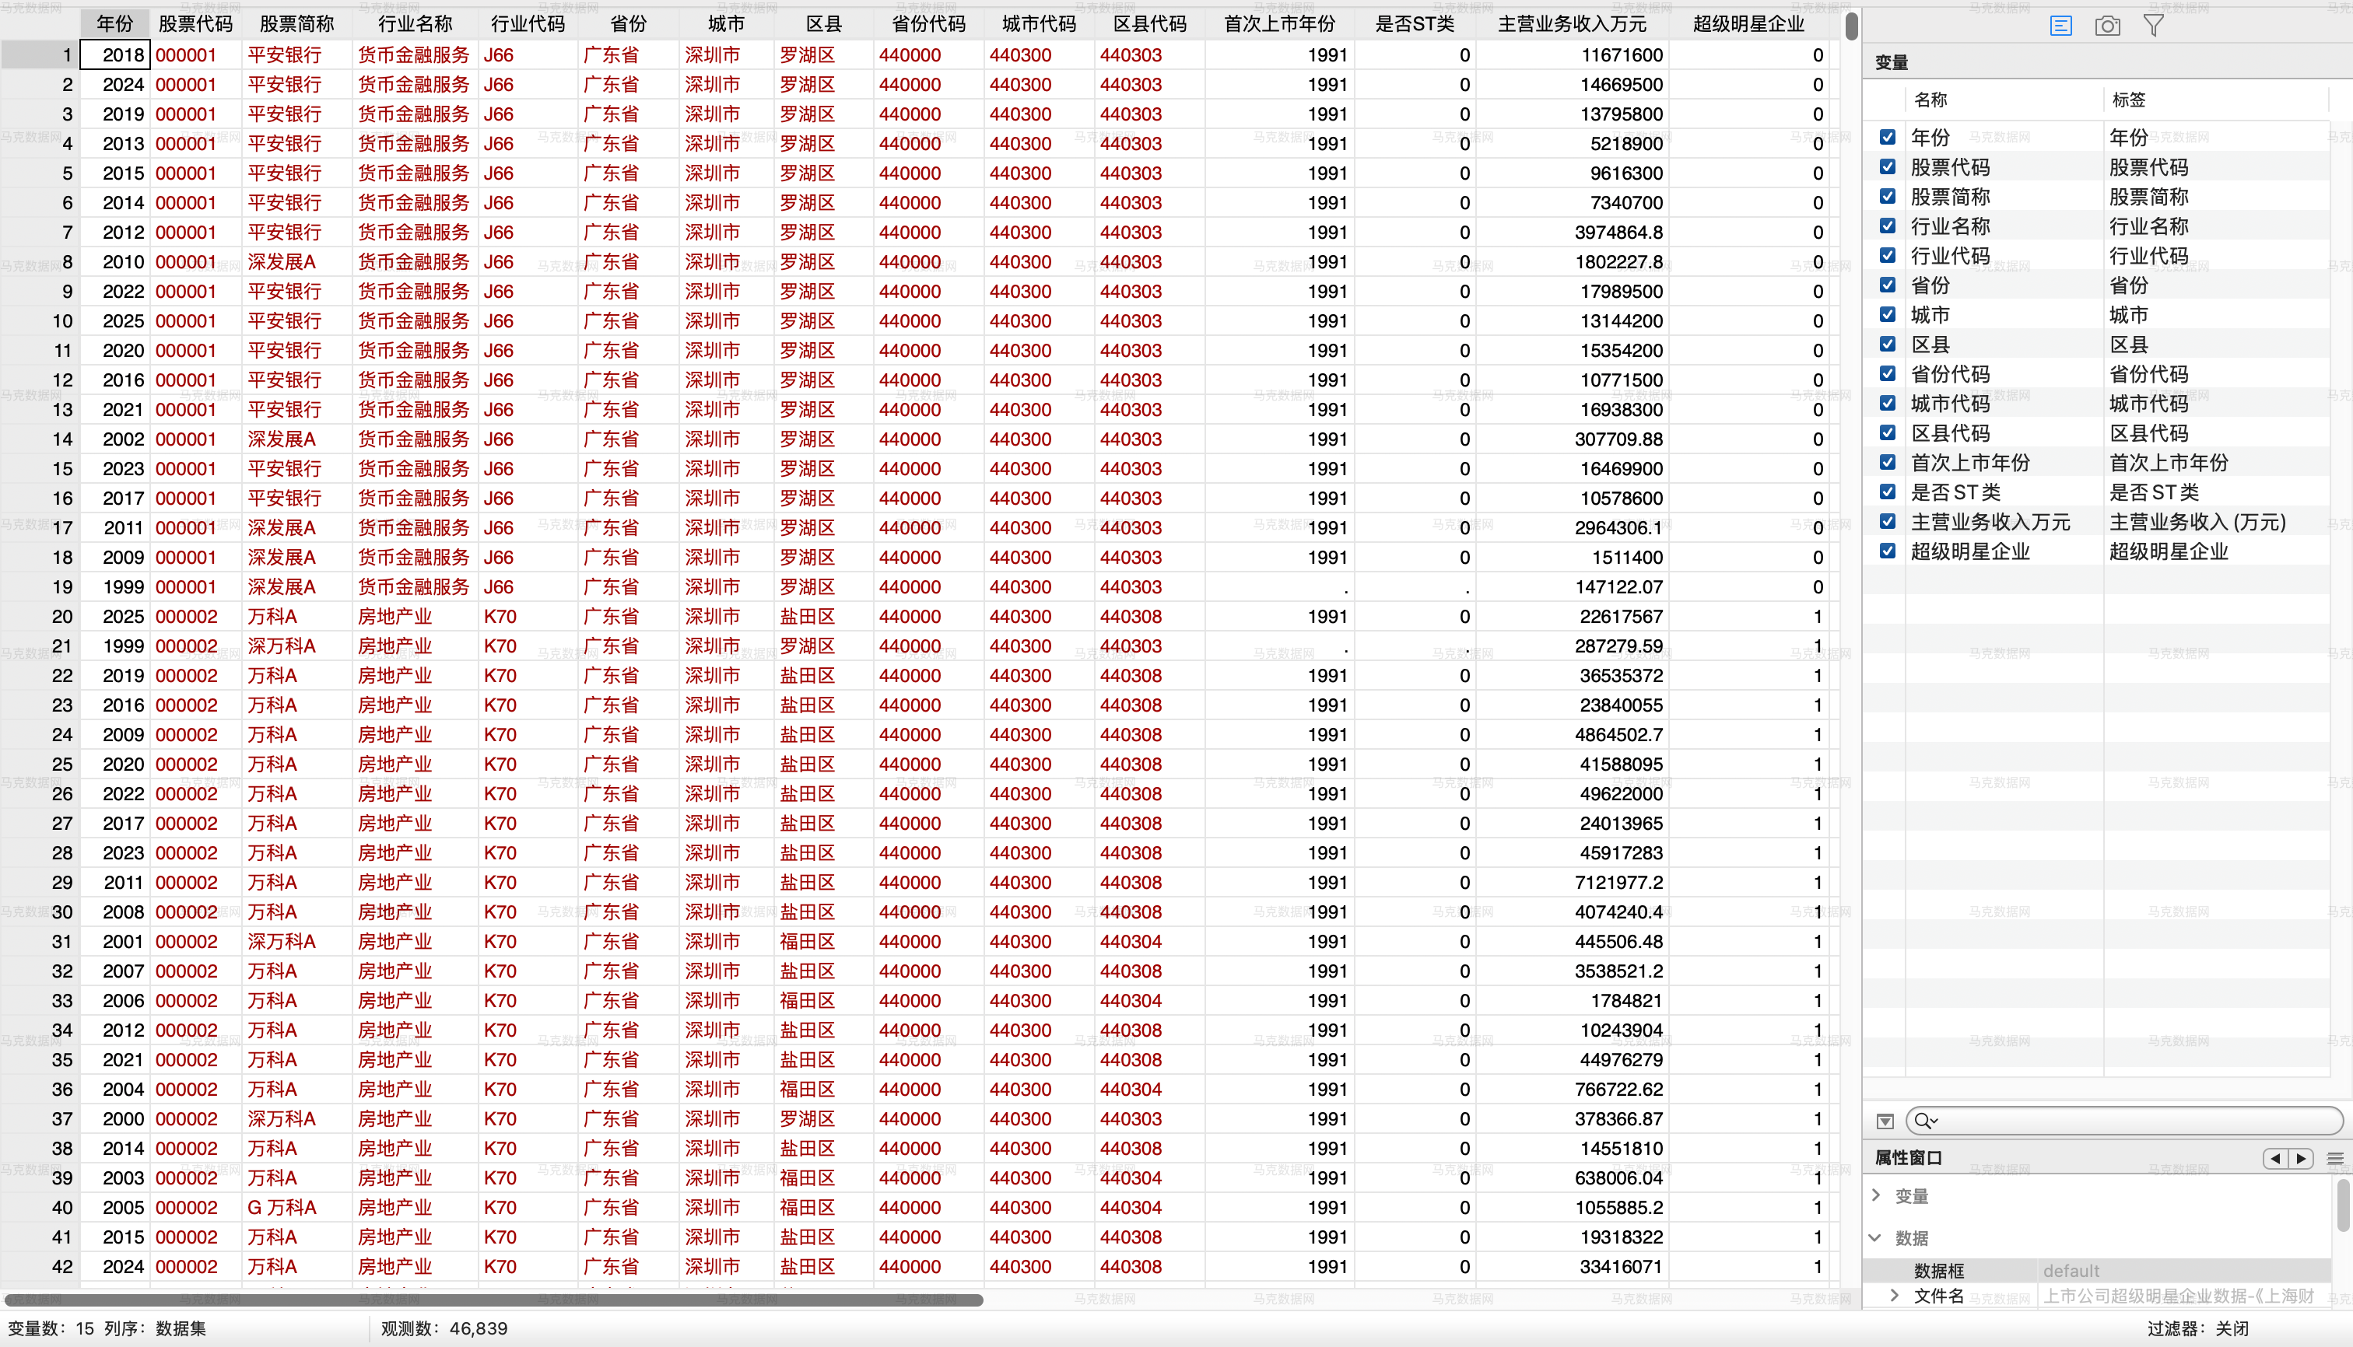2353x1347 pixels.
Task: Click 变量数: 15 in status bar
Action: [51, 1328]
